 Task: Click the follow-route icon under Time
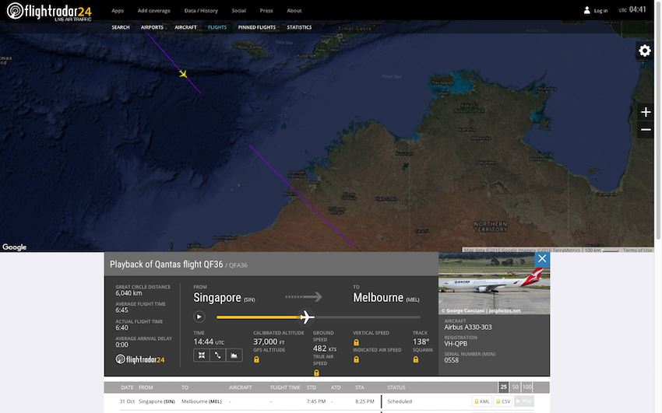pos(217,355)
